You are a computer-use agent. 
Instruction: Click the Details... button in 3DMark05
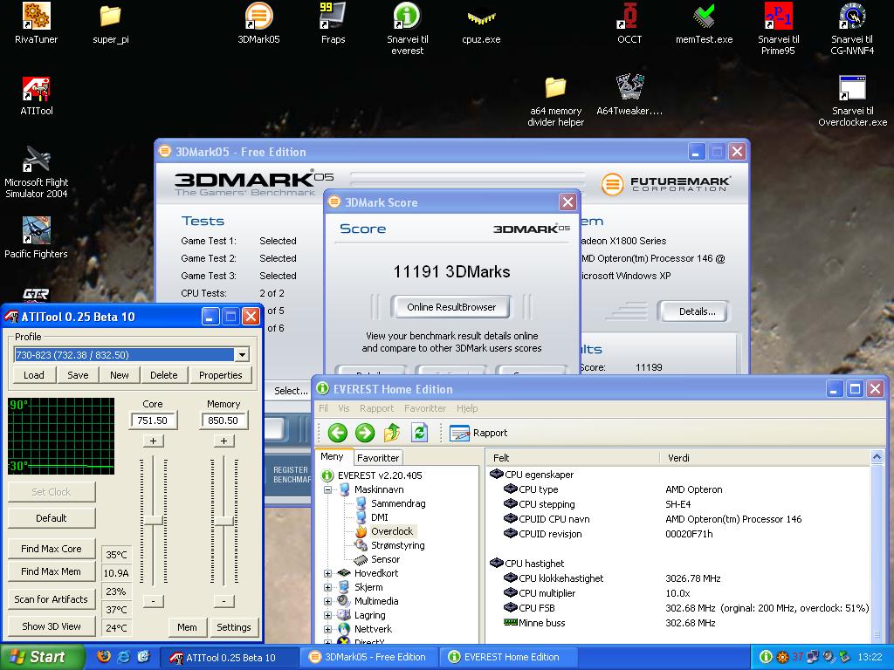tap(693, 311)
